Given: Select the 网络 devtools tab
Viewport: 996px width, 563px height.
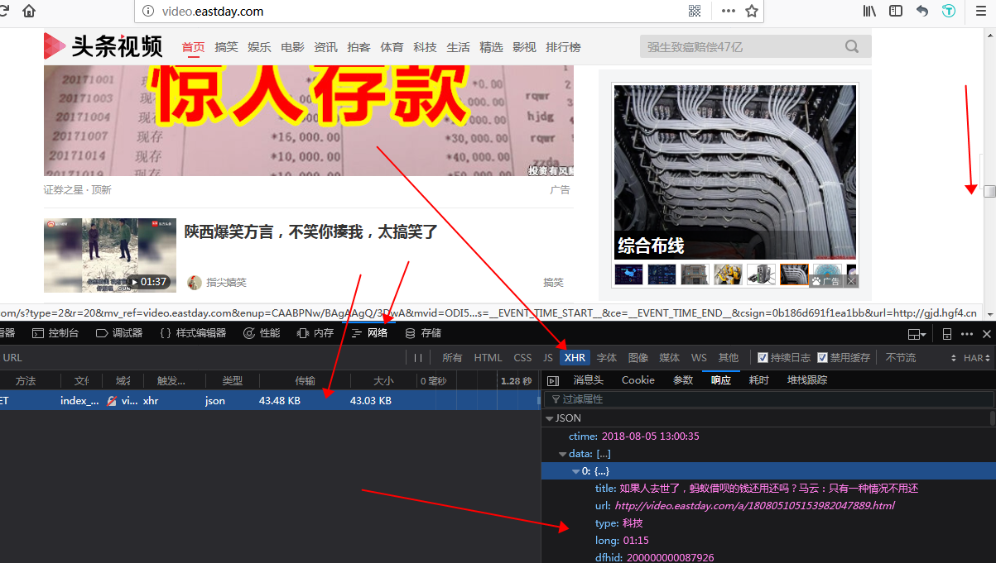Looking at the screenshot, I should click(369, 333).
